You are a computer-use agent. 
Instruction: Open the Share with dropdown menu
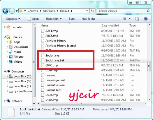coord(54,19)
